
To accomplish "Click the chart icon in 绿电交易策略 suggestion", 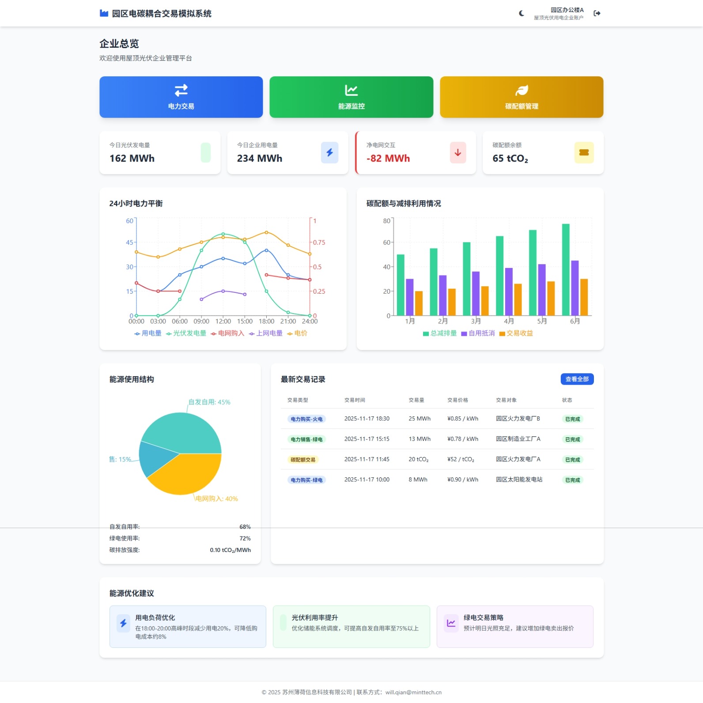I will 451,623.
